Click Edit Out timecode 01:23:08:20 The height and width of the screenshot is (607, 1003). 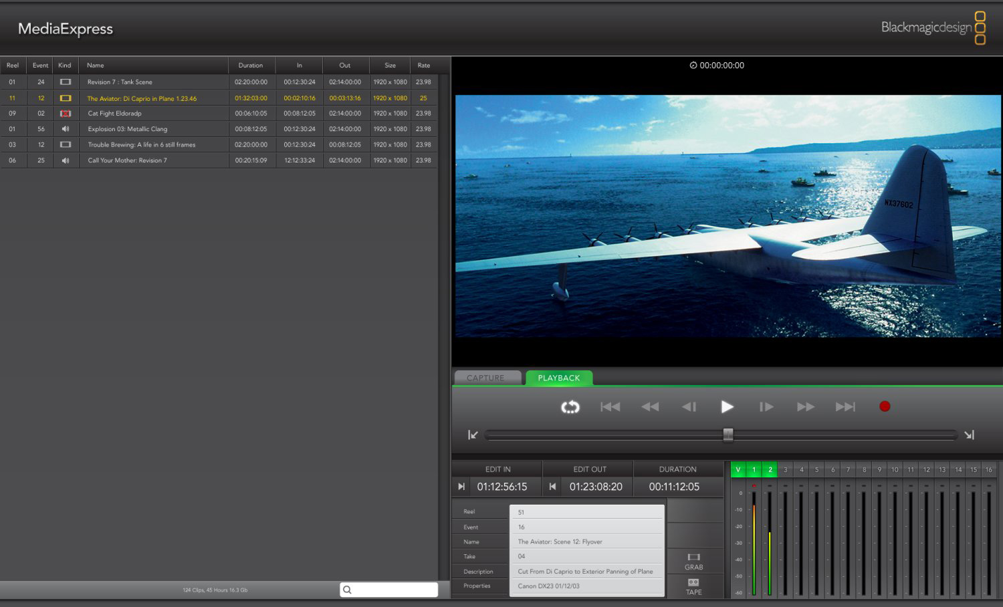[596, 487]
